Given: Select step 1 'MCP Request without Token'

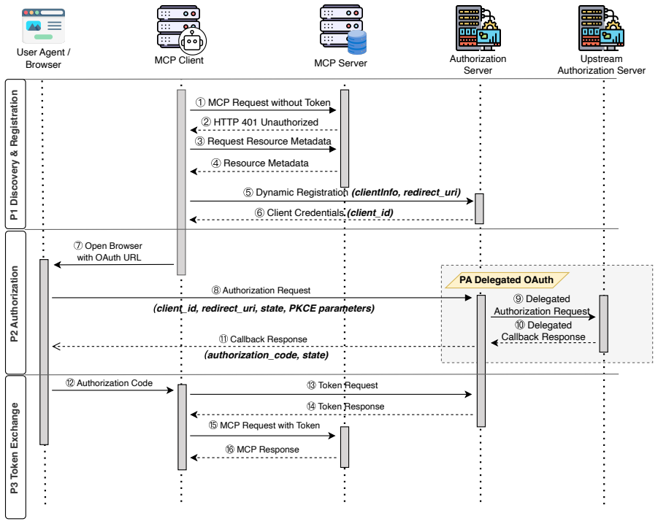Looking at the screenshot, I should coord(263,103).
